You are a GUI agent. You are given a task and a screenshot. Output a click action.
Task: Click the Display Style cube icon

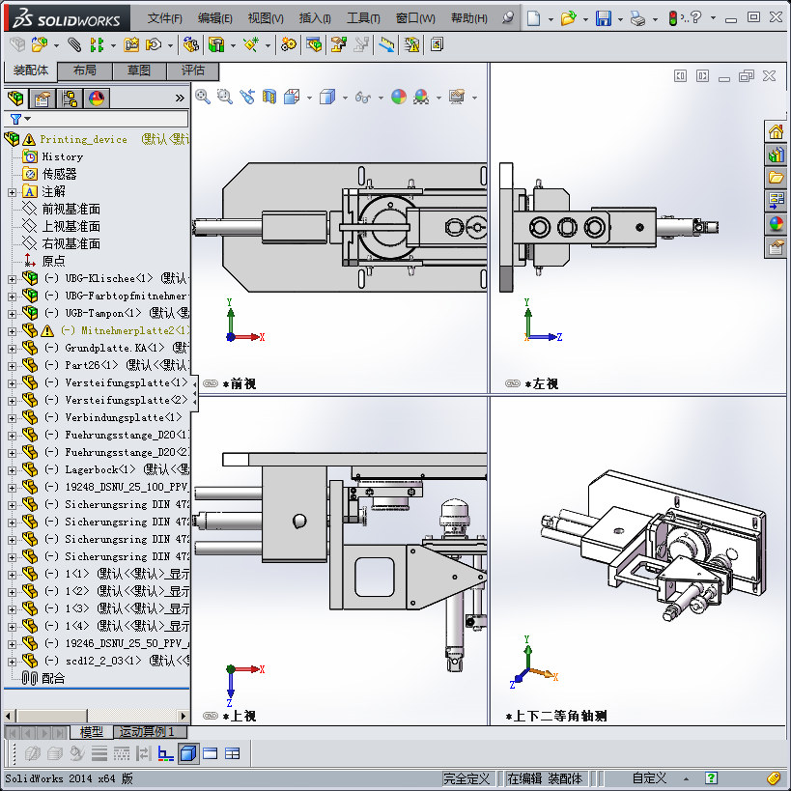327,97
